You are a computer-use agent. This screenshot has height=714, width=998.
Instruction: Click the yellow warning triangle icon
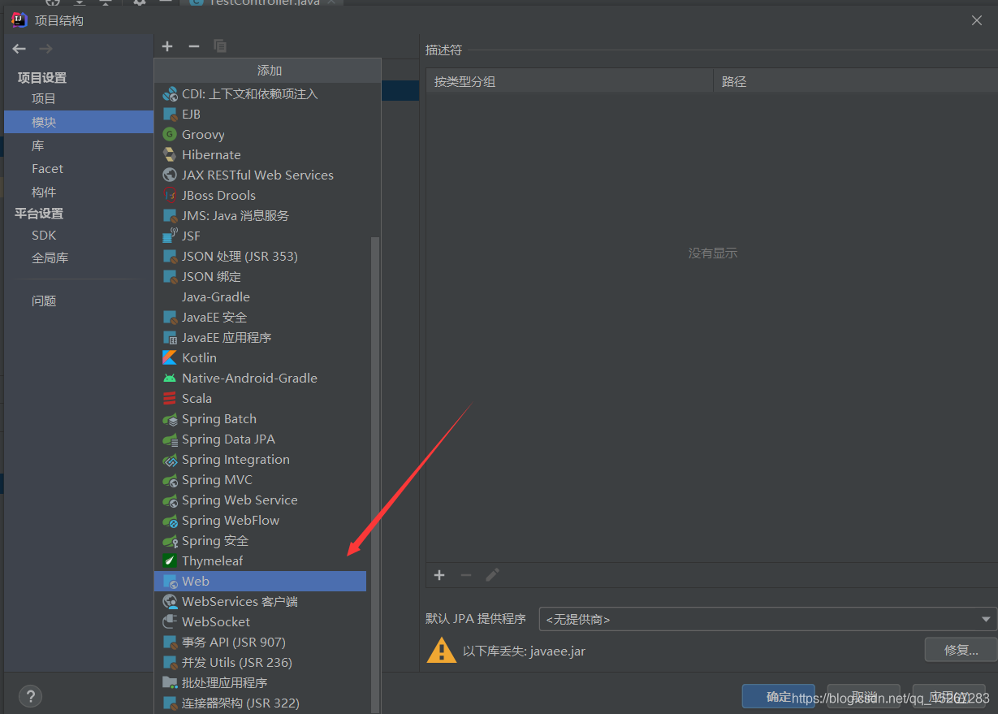(x=441, y=650)
